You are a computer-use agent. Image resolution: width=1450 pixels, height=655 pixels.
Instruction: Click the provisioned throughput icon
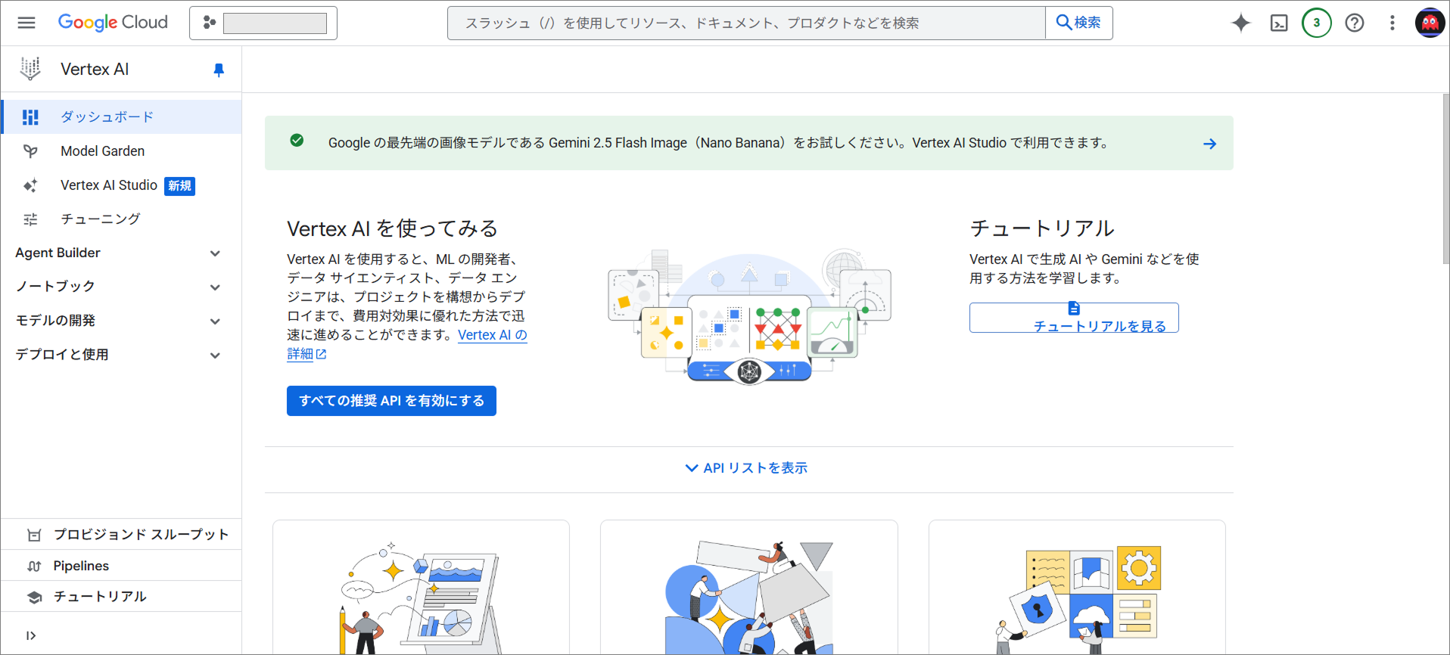click(x=34, y=535)
